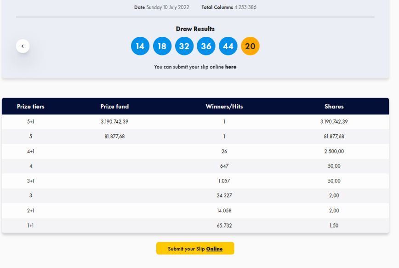Select the 5+1 prize tier row
399x268 pixels.
click(x=31, y=122)
